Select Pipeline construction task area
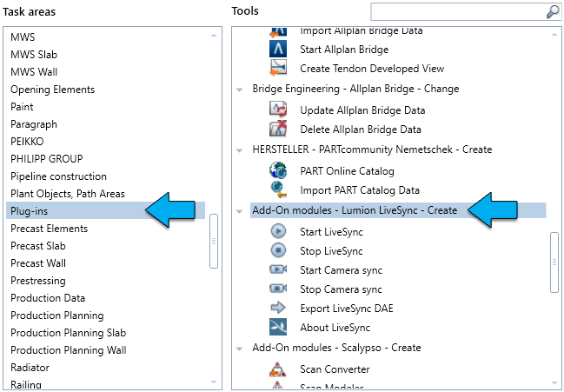564x392 pixels. [x=58, y=176]
